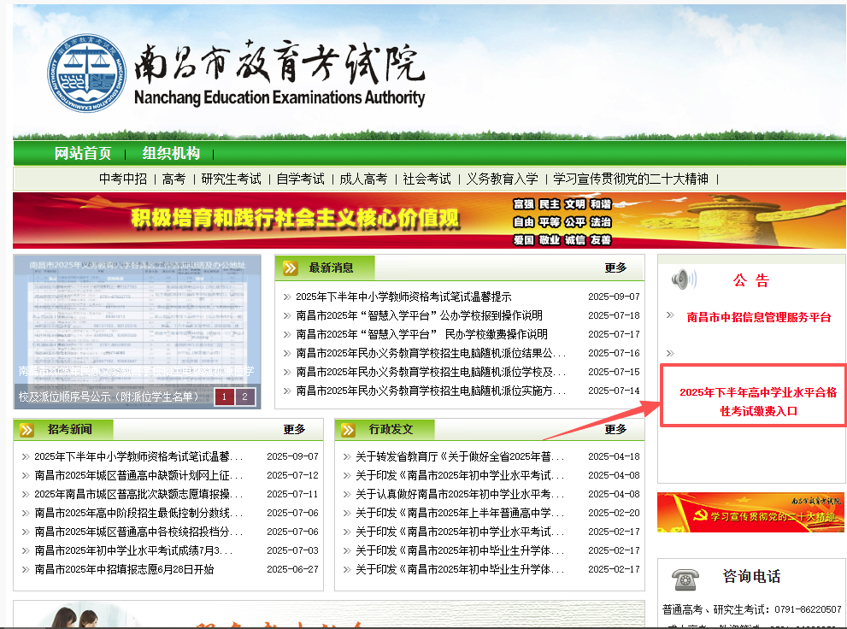The width and height of the screenshot is (847, 629).
Task: Select 中考中招 in the navigation bar
Action: 123,179
